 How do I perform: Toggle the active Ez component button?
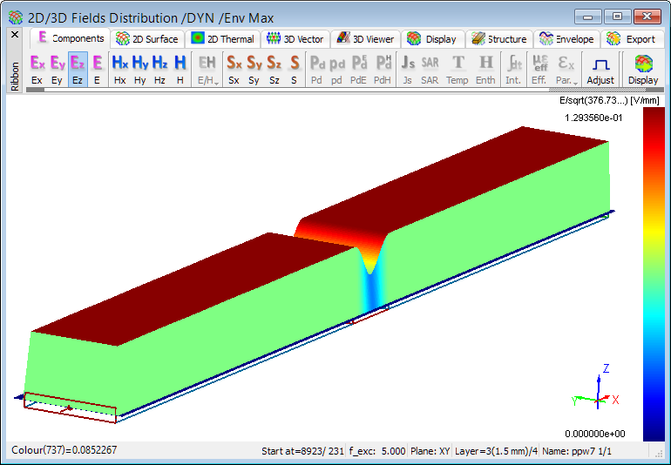(78, 70)
